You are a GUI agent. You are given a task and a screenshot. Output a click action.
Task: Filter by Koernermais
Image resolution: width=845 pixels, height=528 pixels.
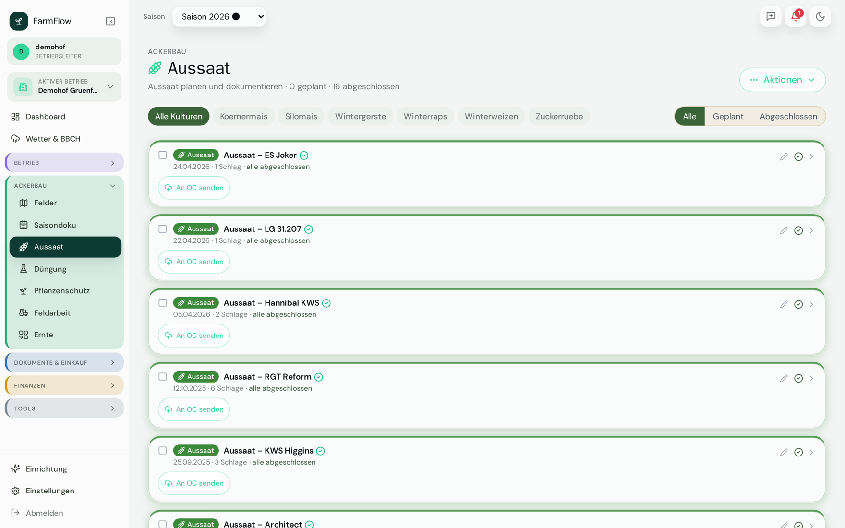244,117
